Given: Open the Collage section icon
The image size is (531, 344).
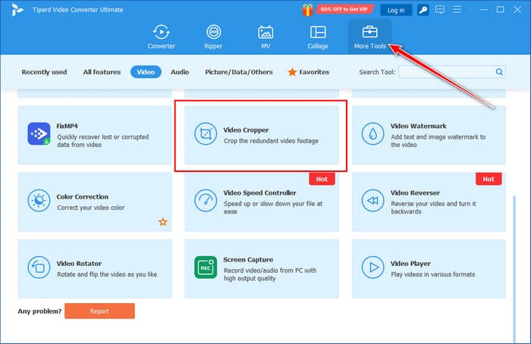Looking at the screenshot, I should tap(318, 33).
